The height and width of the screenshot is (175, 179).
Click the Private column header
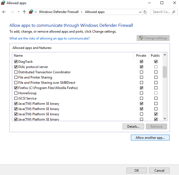(x=141, y=56)
